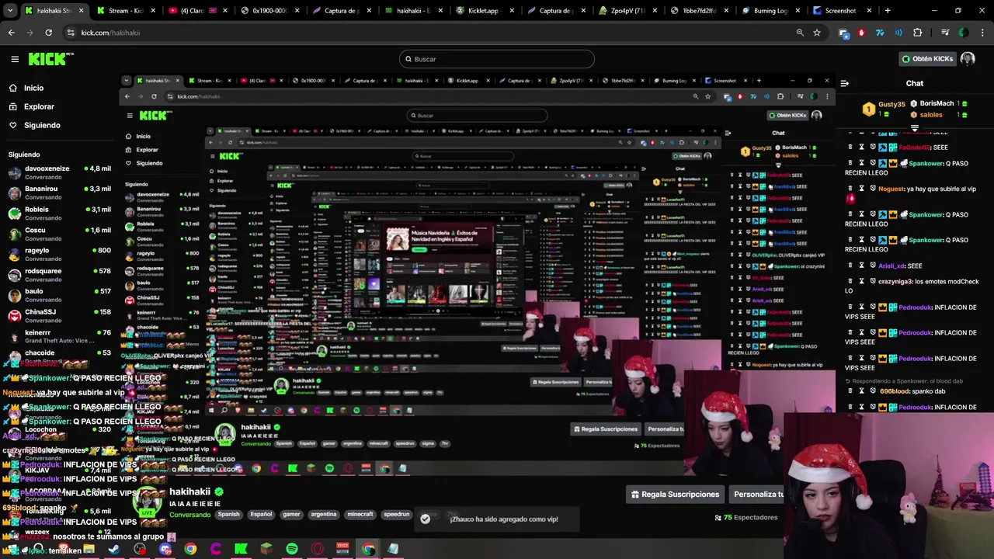Open Coscu channel in sidebar

[60, 234]
